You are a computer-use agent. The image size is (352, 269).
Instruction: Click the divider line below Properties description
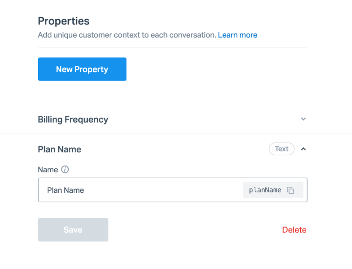pyautogui.click(x=172, y=47)
